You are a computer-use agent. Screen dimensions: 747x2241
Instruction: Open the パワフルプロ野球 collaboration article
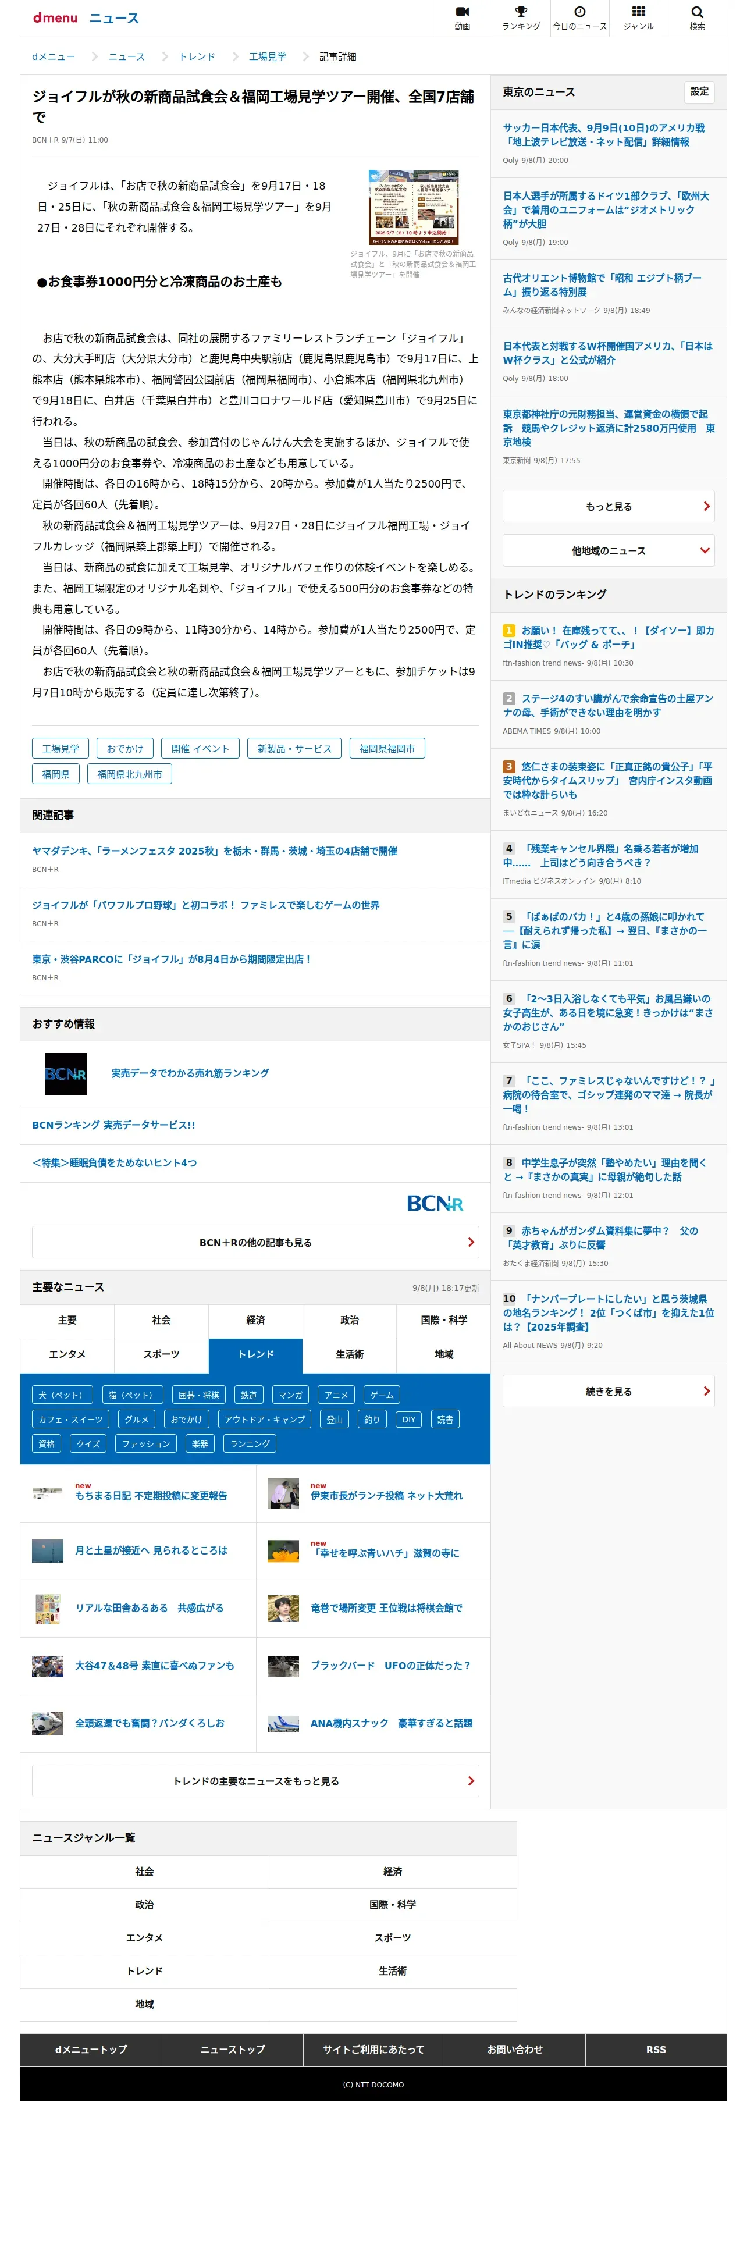coord(205,905)
